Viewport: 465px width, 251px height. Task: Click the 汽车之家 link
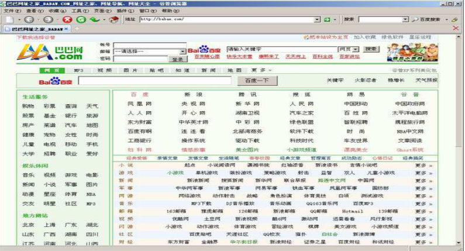click(x=302, y=113)
